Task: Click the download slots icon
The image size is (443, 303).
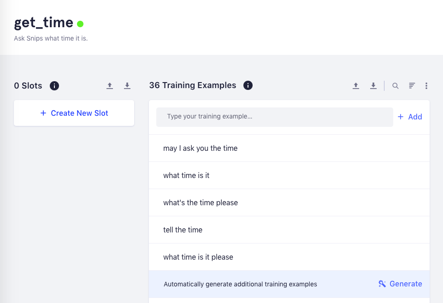Action: (x=127, y=86)
